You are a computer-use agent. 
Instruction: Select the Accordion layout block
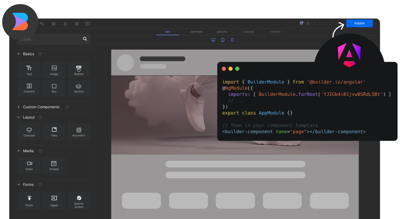click(79, 132)
